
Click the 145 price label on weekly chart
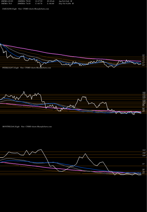[x=144, y=92]
